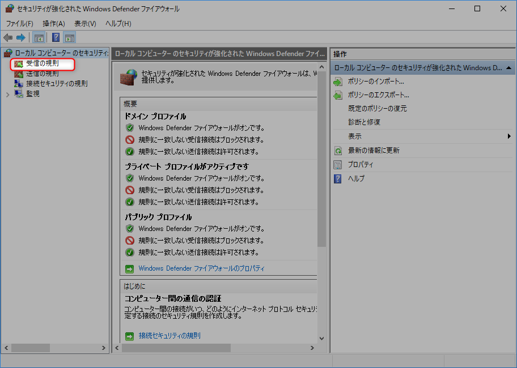Click ポリシーのエクスポート... action

point(379,95)
